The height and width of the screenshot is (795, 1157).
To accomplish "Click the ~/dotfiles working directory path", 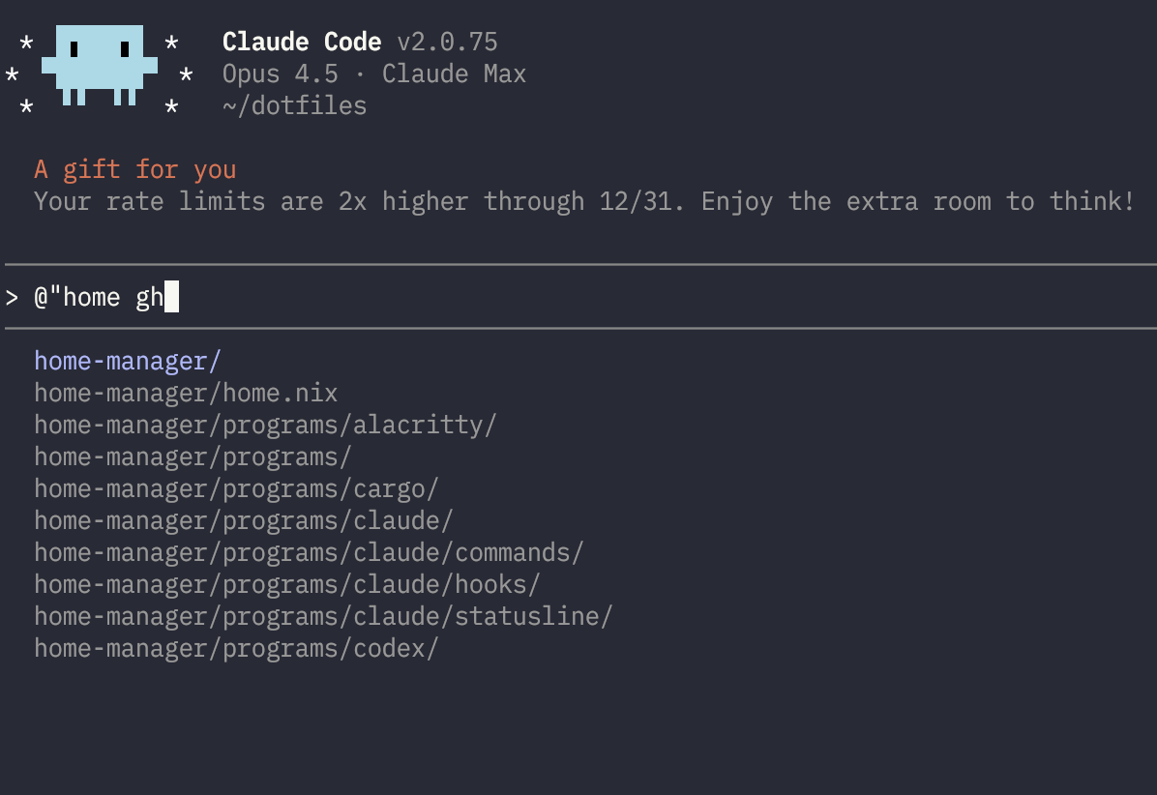I will tap(294, 106).
